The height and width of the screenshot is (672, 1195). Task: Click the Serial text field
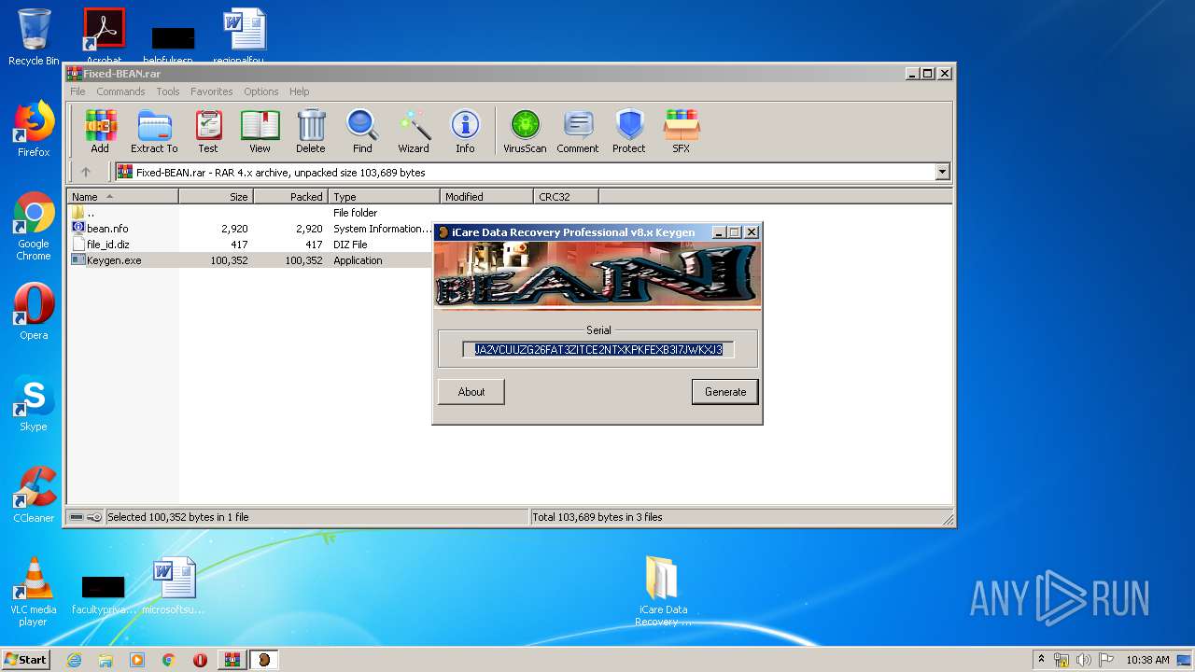[x=598, y=350]
